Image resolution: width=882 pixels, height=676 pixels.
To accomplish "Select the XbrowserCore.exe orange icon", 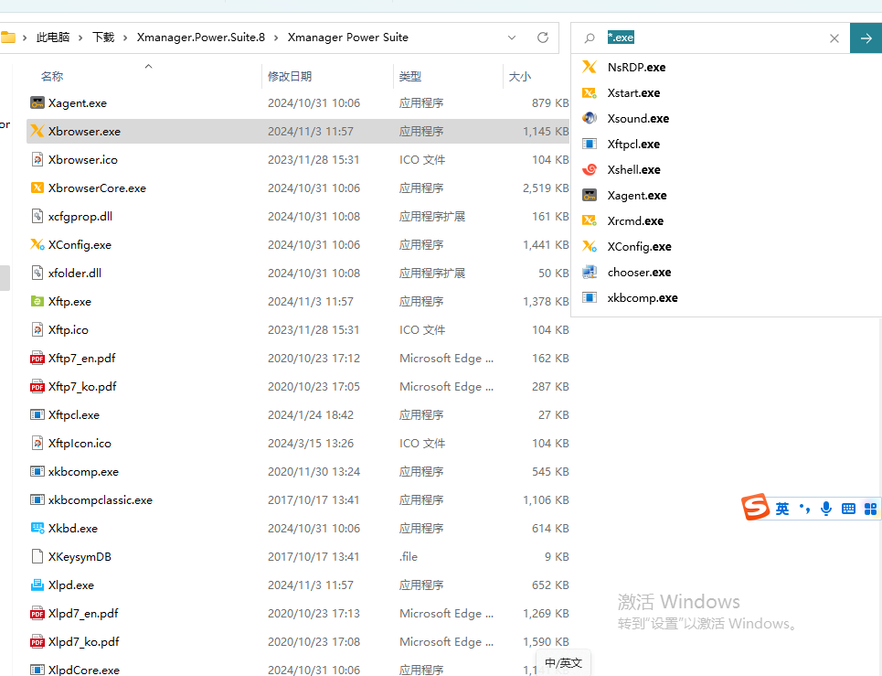I will tap(37, 188).
